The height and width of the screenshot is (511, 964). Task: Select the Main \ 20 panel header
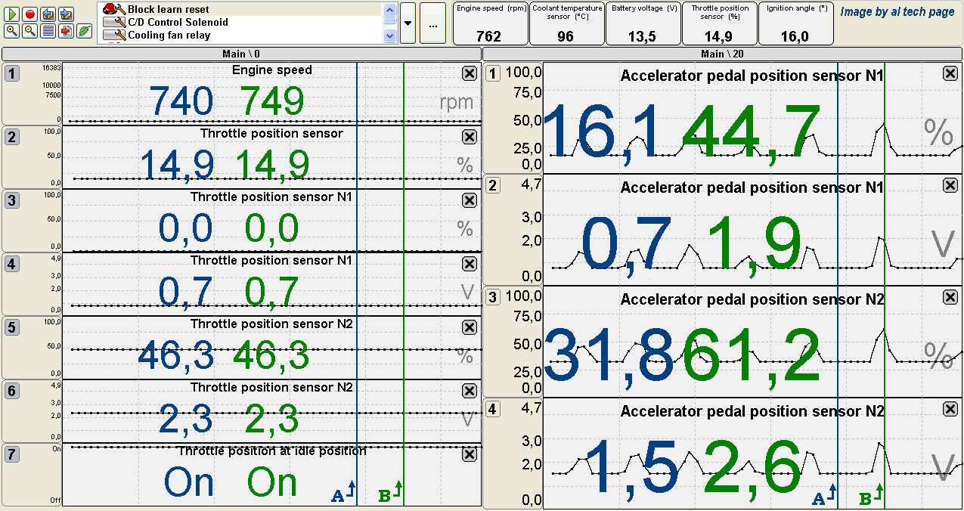(723, 54)
